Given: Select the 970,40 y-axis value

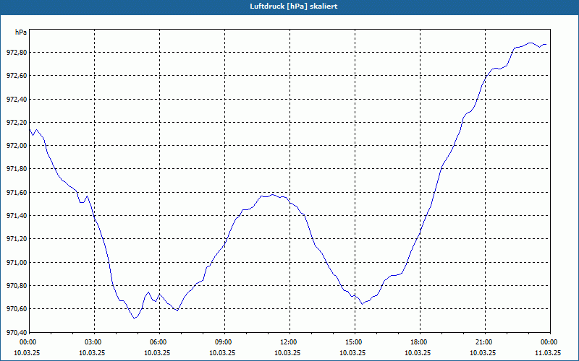Looking at the screenshot, I should (17, 332).
